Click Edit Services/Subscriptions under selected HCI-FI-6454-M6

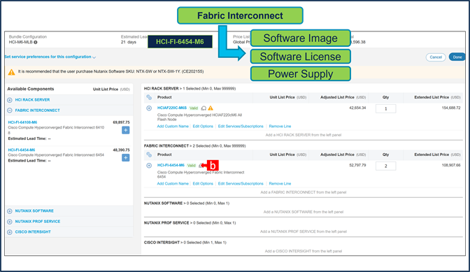coord(241,184)
